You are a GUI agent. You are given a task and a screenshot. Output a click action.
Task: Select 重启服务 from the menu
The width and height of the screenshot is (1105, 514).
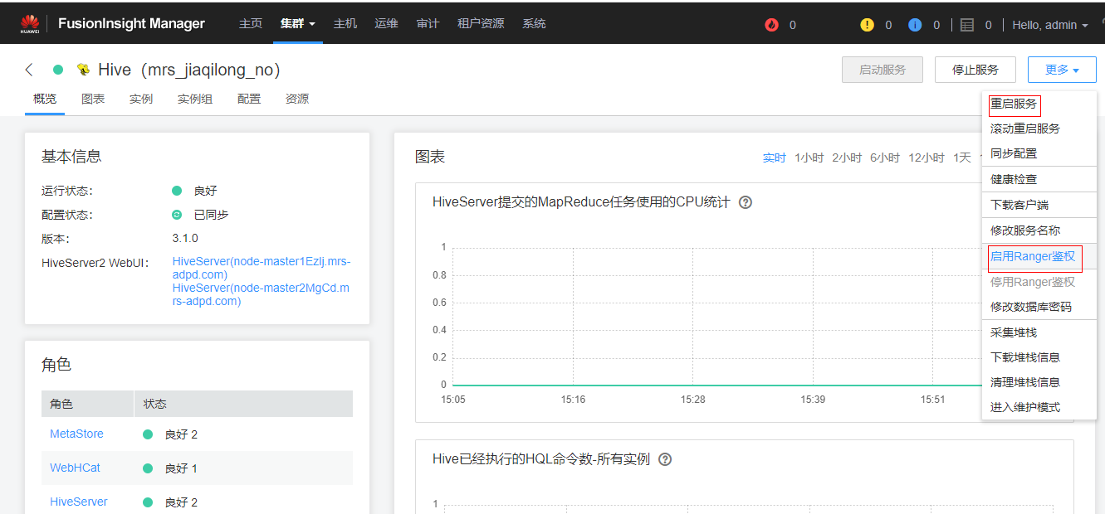1014,104
